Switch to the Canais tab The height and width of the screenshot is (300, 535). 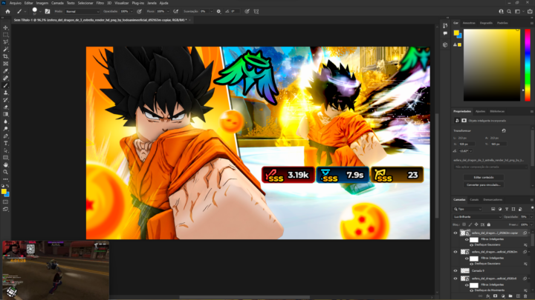474,200
